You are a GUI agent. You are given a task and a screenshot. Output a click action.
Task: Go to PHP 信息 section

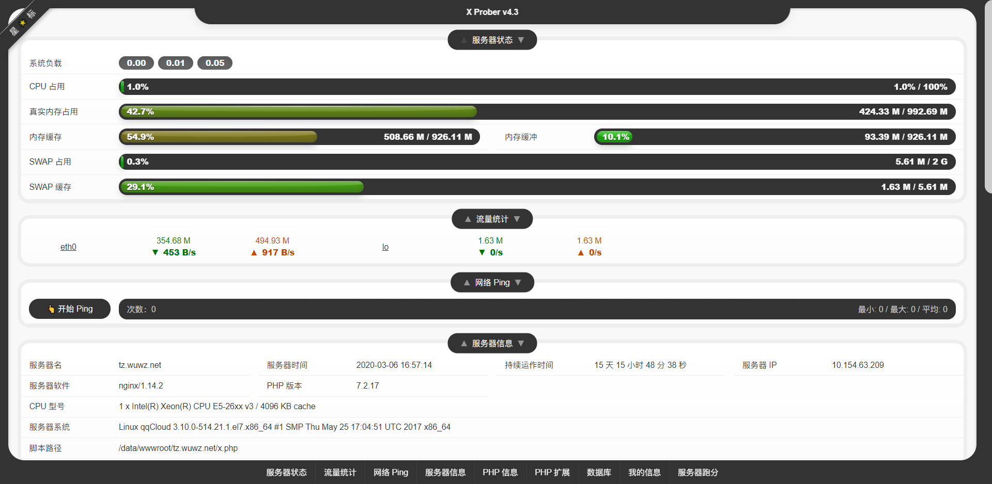point(500,472)
